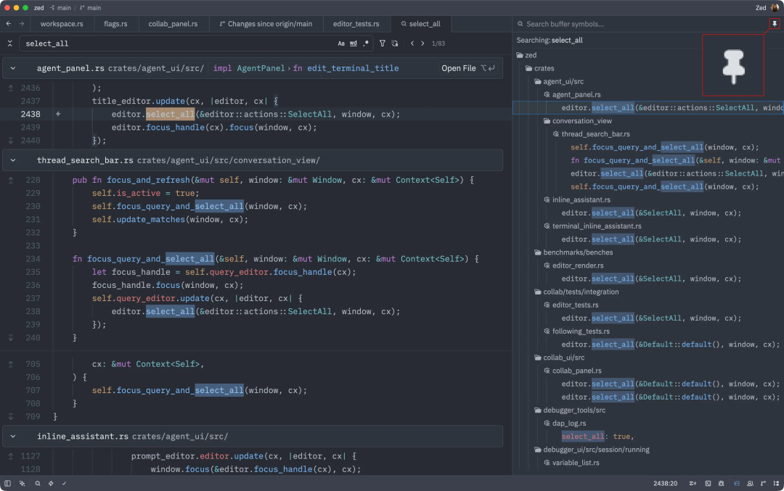The image size is (784, 491).
Task: Open the search filter funnel icon
Action: pos(382,44)
